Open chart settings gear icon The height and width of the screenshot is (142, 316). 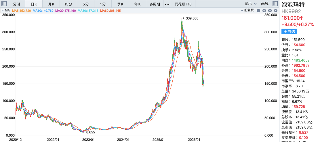pyautogui.click(x=275, y=11)
